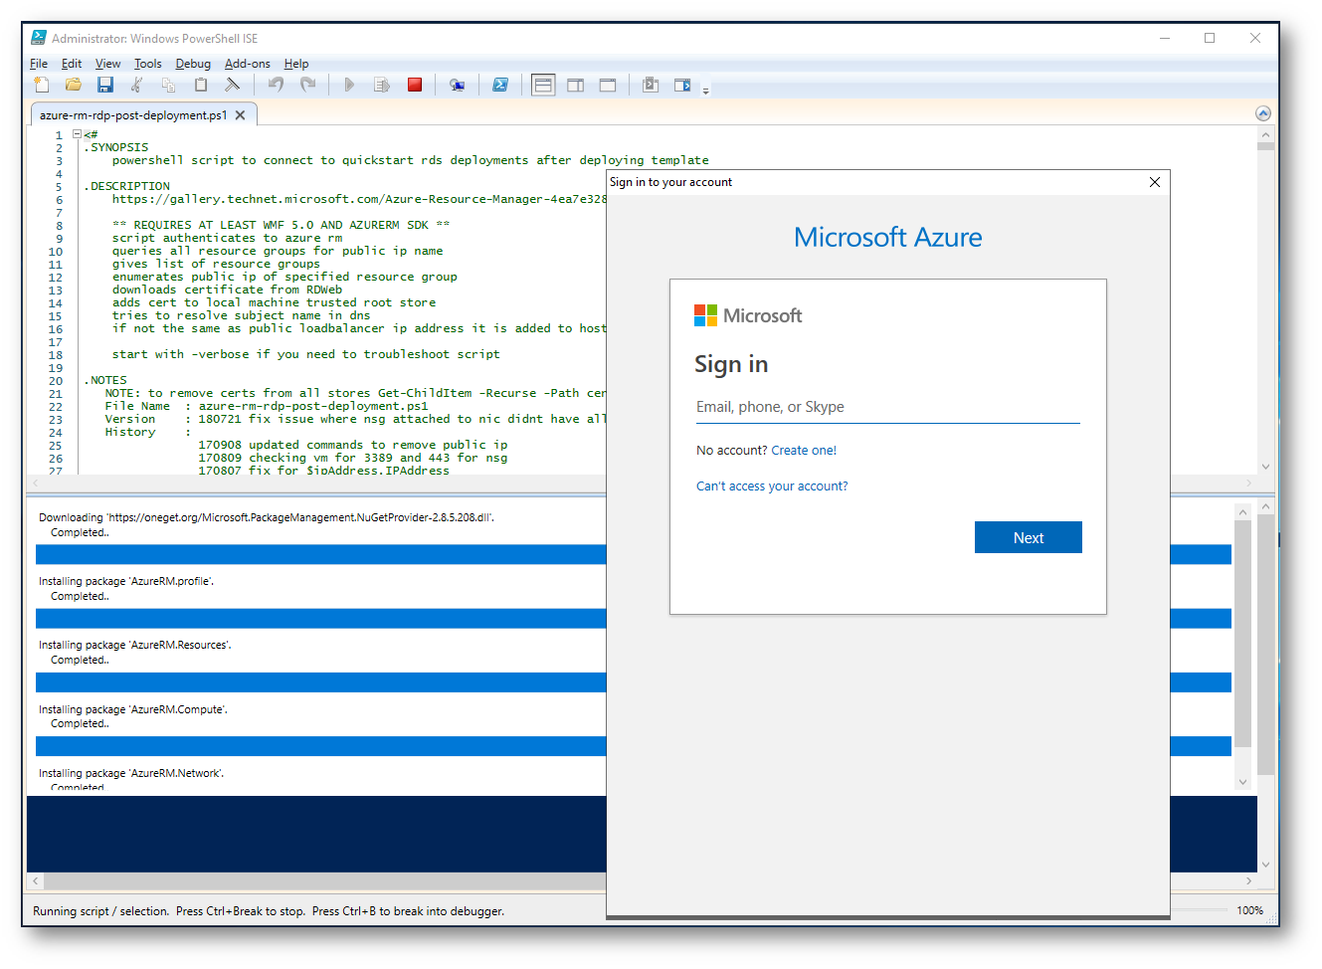Run the script with the green play icon
The height and width of the screenshot is (969, 1322).
pyautogui.click(x=349, y=85)
